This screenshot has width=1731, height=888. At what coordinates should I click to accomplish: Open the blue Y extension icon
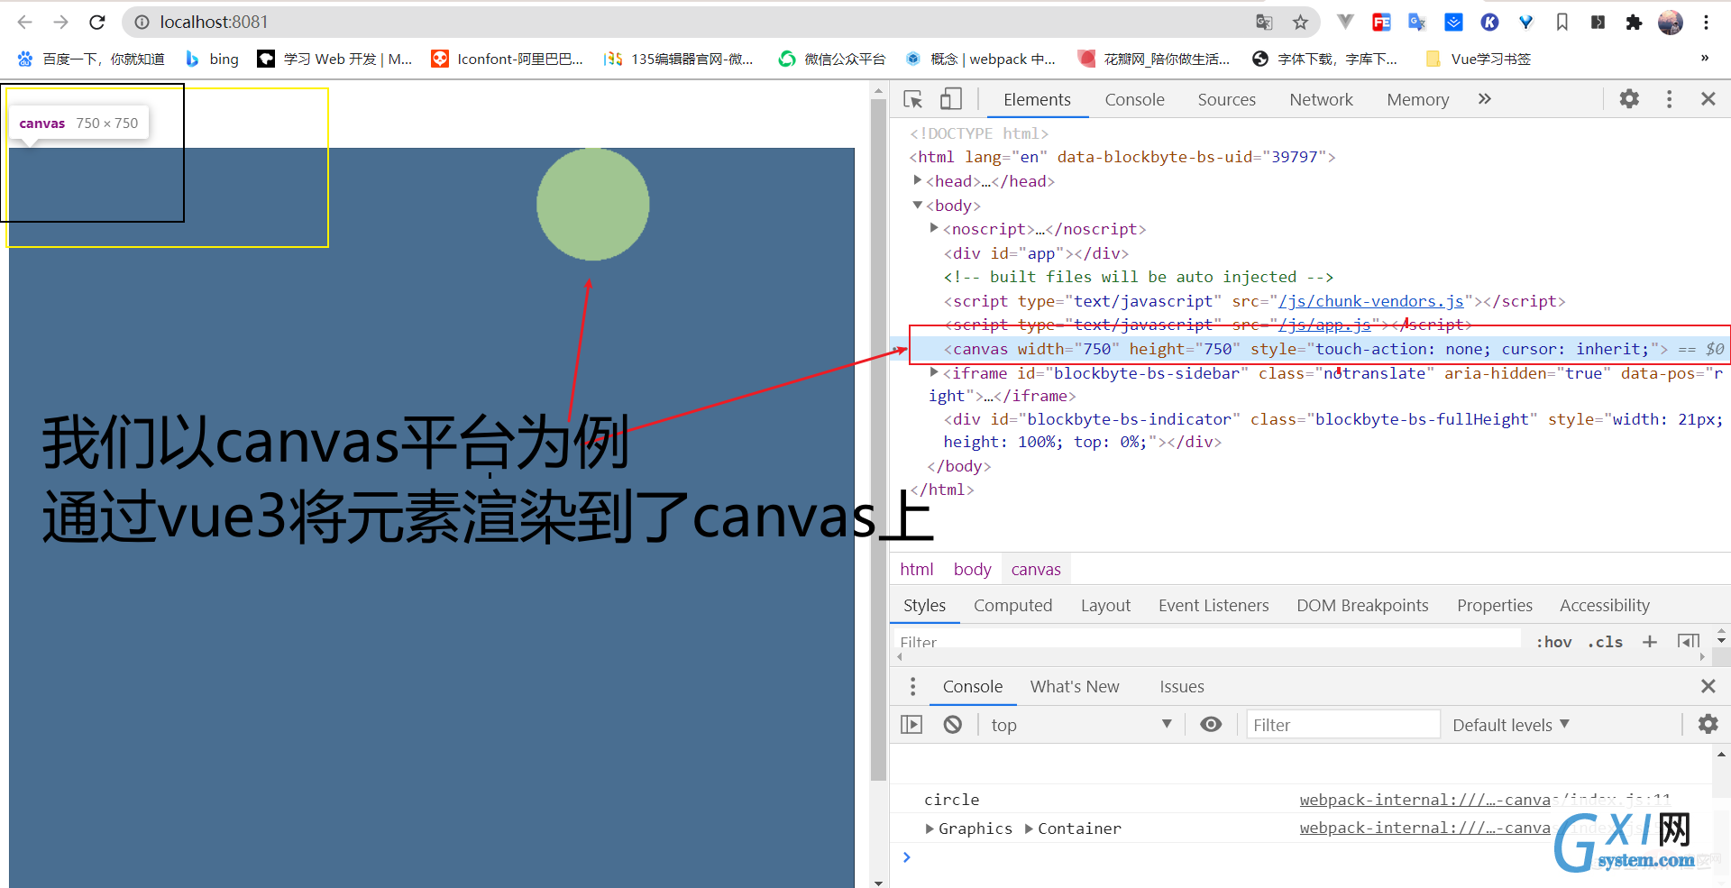coord(1525,22)
